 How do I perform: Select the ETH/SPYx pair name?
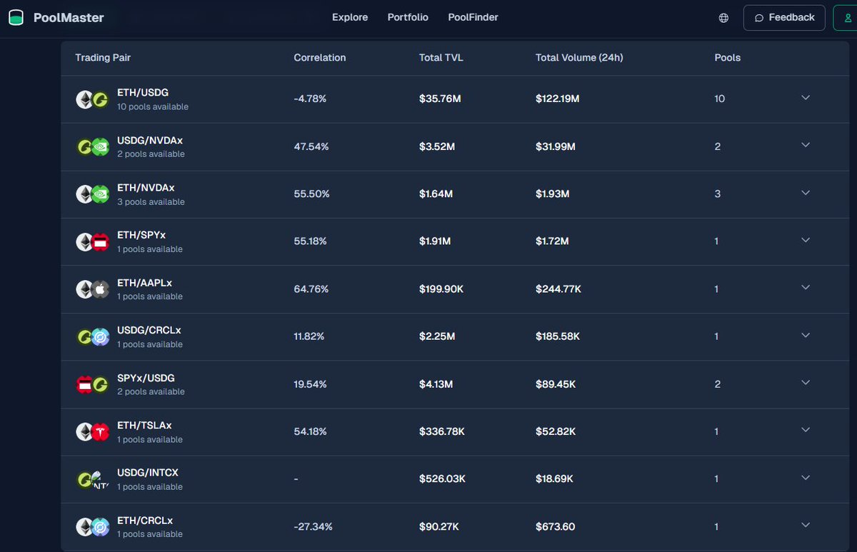(141, 235)
